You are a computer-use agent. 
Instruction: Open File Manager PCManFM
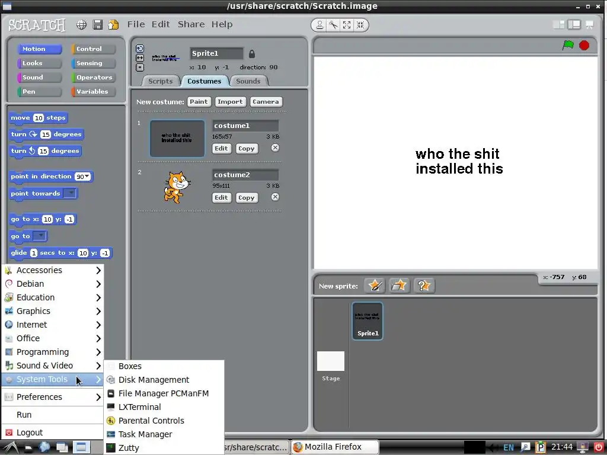(164, 393)
